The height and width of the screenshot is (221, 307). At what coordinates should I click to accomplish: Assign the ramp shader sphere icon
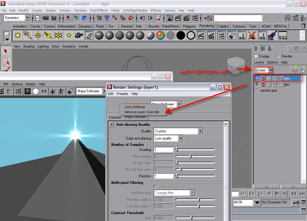click(x=160, y=35)
